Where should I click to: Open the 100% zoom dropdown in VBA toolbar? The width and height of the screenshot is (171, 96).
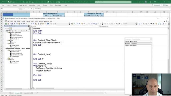tap(135, 24)
